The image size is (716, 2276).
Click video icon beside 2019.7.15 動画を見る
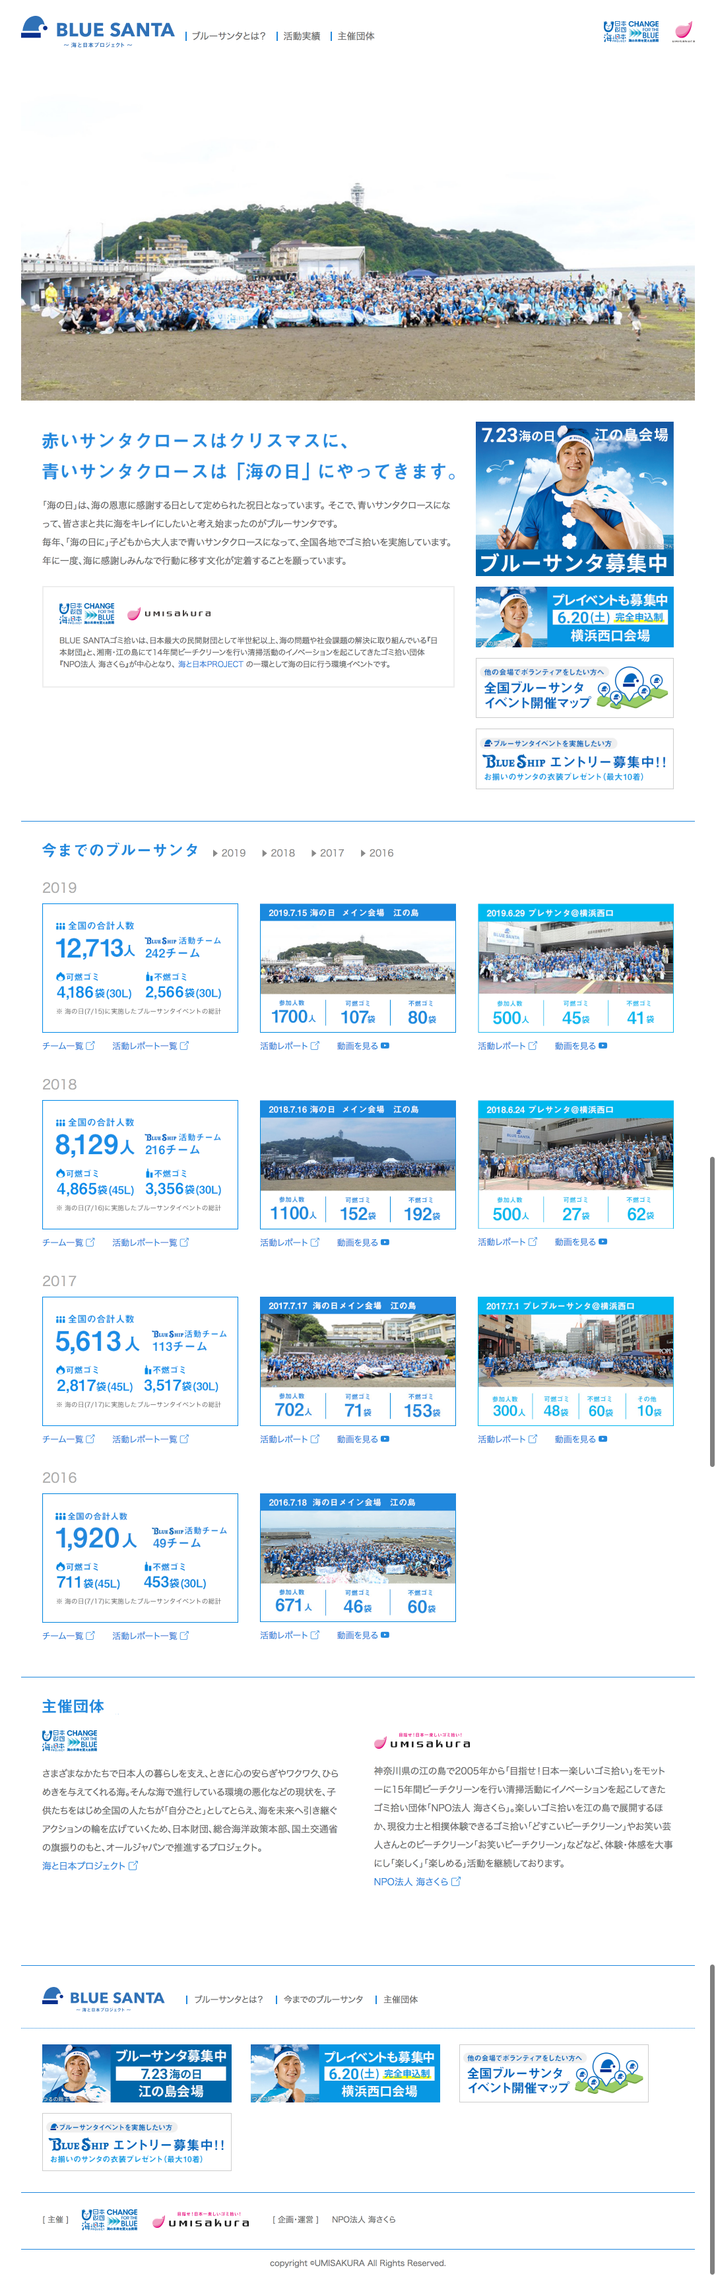pyautogui.click(x=385, y=1045)
